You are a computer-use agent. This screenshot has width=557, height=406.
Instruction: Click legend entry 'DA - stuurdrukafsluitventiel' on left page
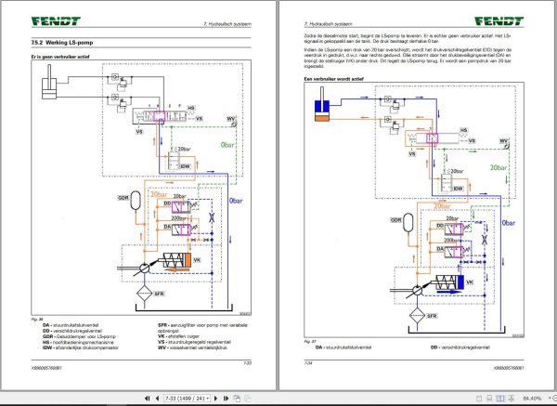[x=71, y=325]
